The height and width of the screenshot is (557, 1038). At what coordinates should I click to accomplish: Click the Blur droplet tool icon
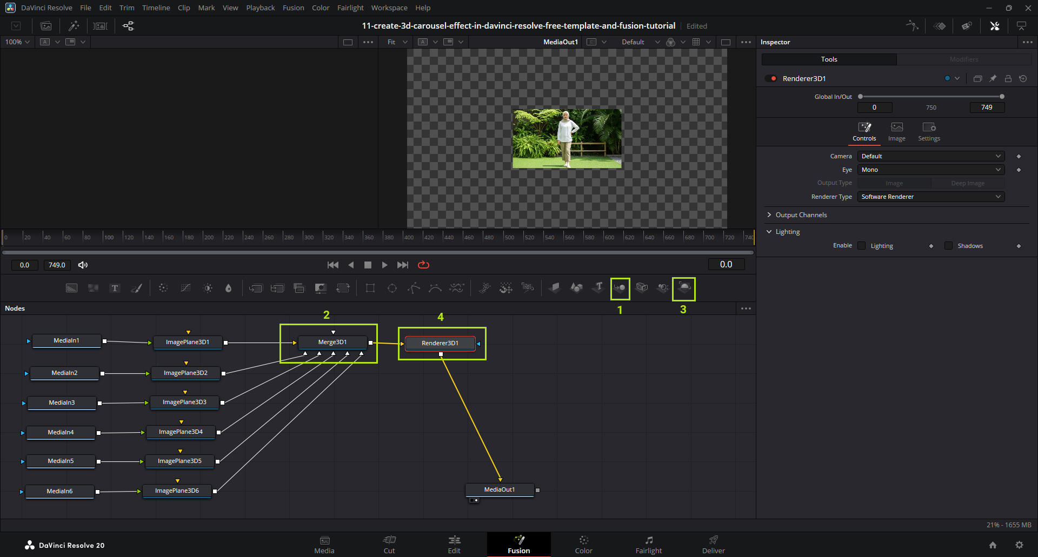(228, 288)
